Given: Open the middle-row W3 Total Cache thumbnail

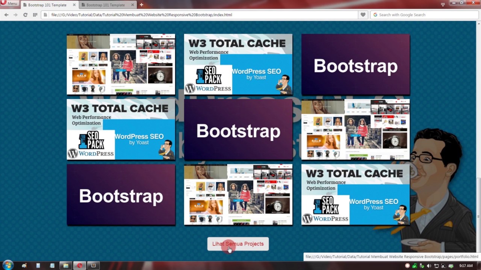Looking at the screenshot, I should tap(121, 129).
